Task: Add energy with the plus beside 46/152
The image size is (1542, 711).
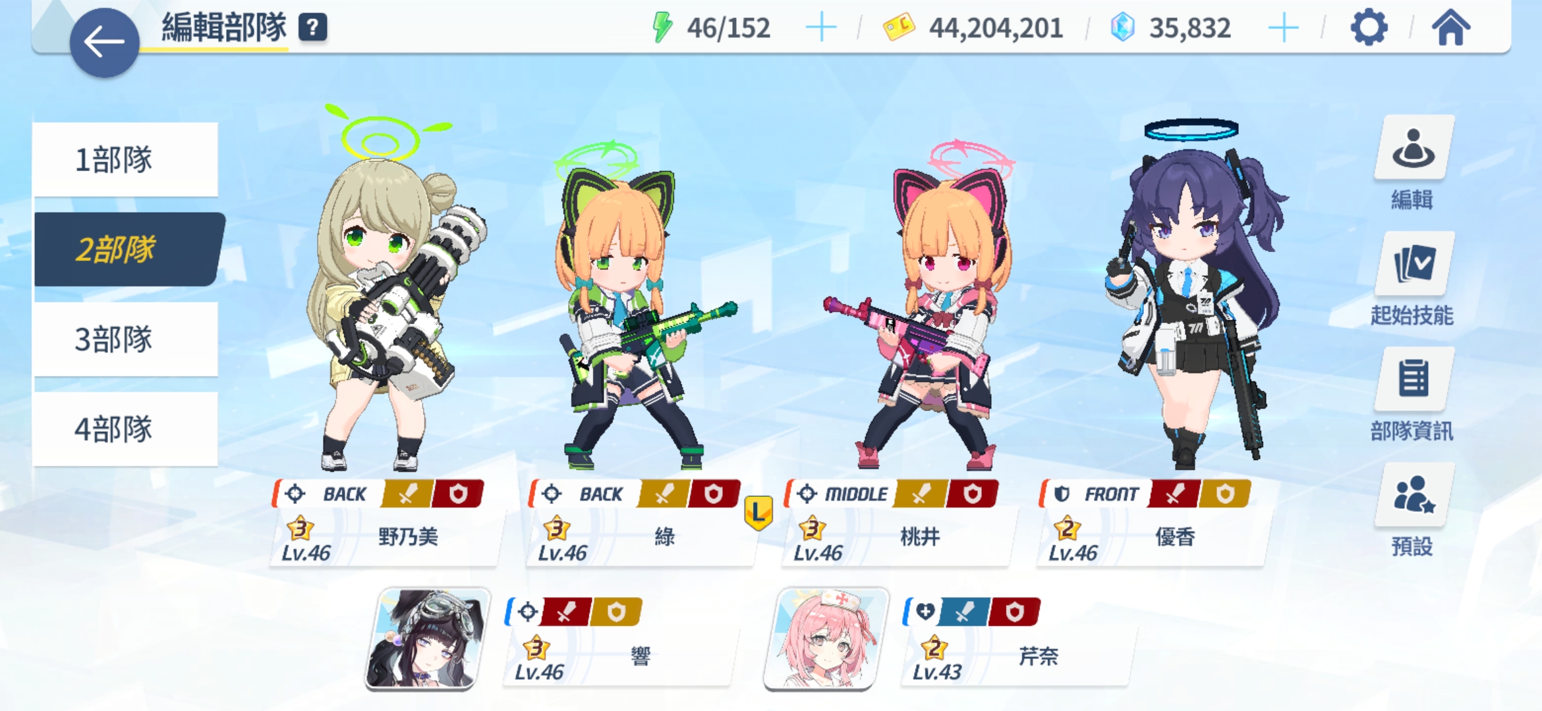Action: (821, 28)
